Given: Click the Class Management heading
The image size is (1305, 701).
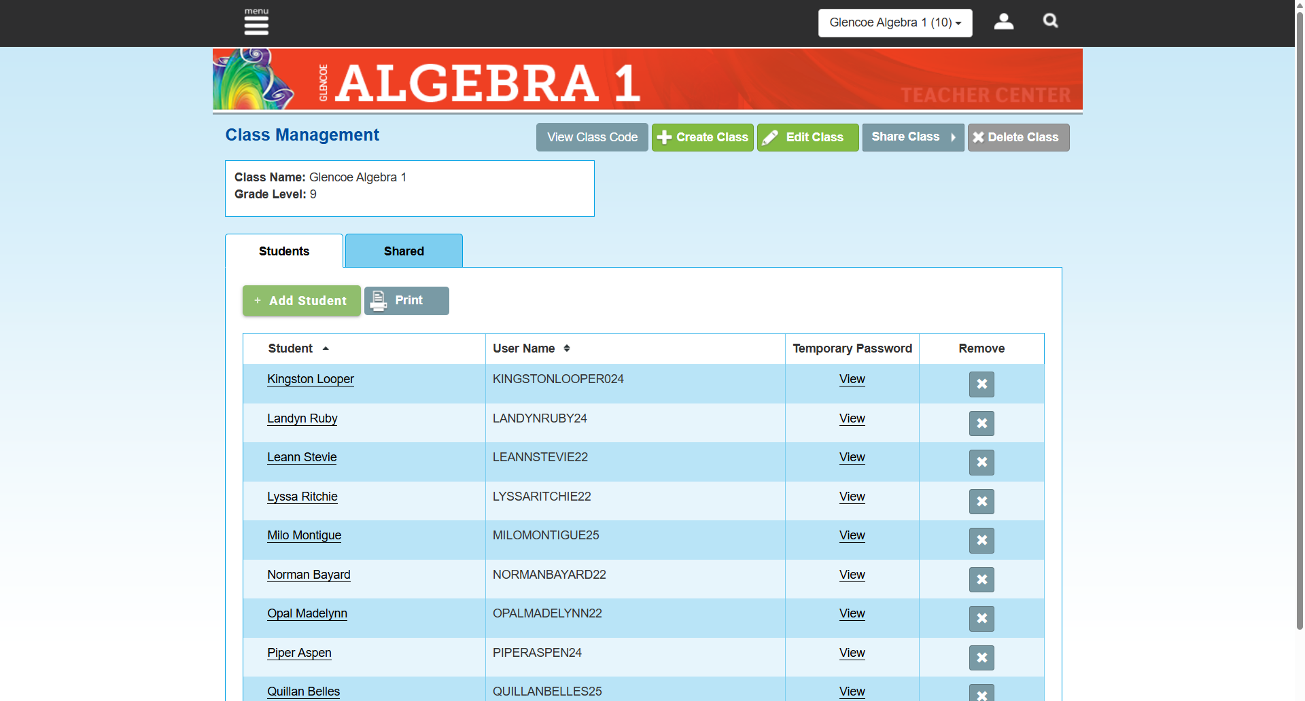Looking at the screenshot, I should (302, 135).
